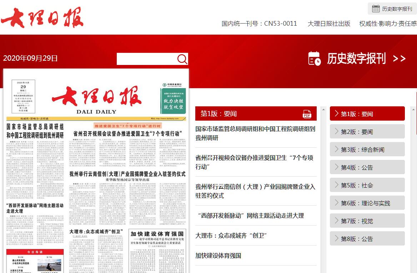
Task: Switch to 第2版：要闻
Action: pyautogui.click(x=367, y=132)
